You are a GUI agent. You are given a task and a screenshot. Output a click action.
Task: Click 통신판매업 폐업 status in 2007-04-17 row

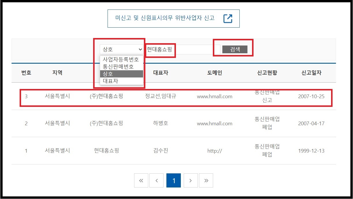[x=267, y=123]
